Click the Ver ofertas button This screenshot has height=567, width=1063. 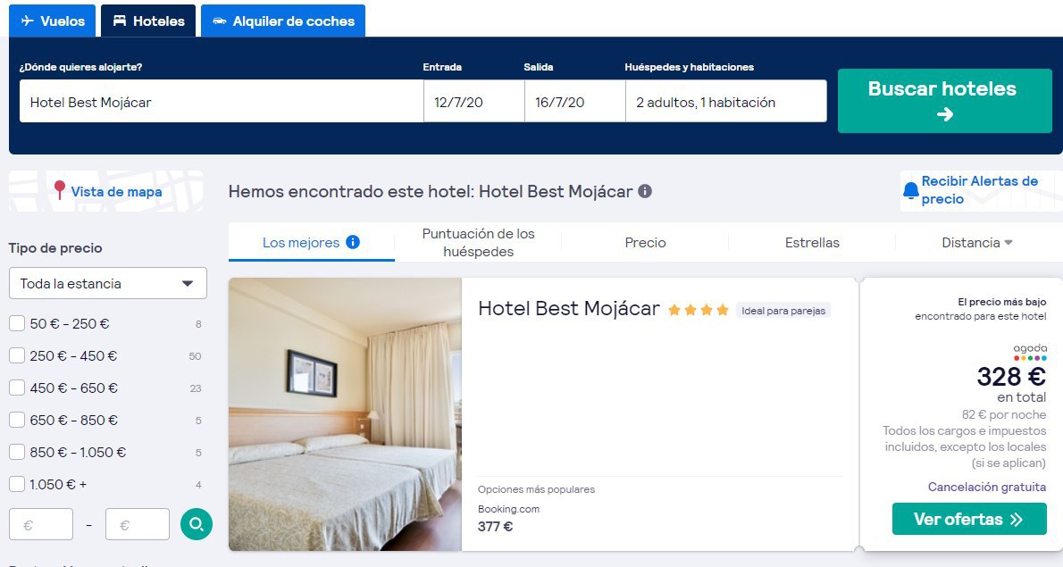969,519
